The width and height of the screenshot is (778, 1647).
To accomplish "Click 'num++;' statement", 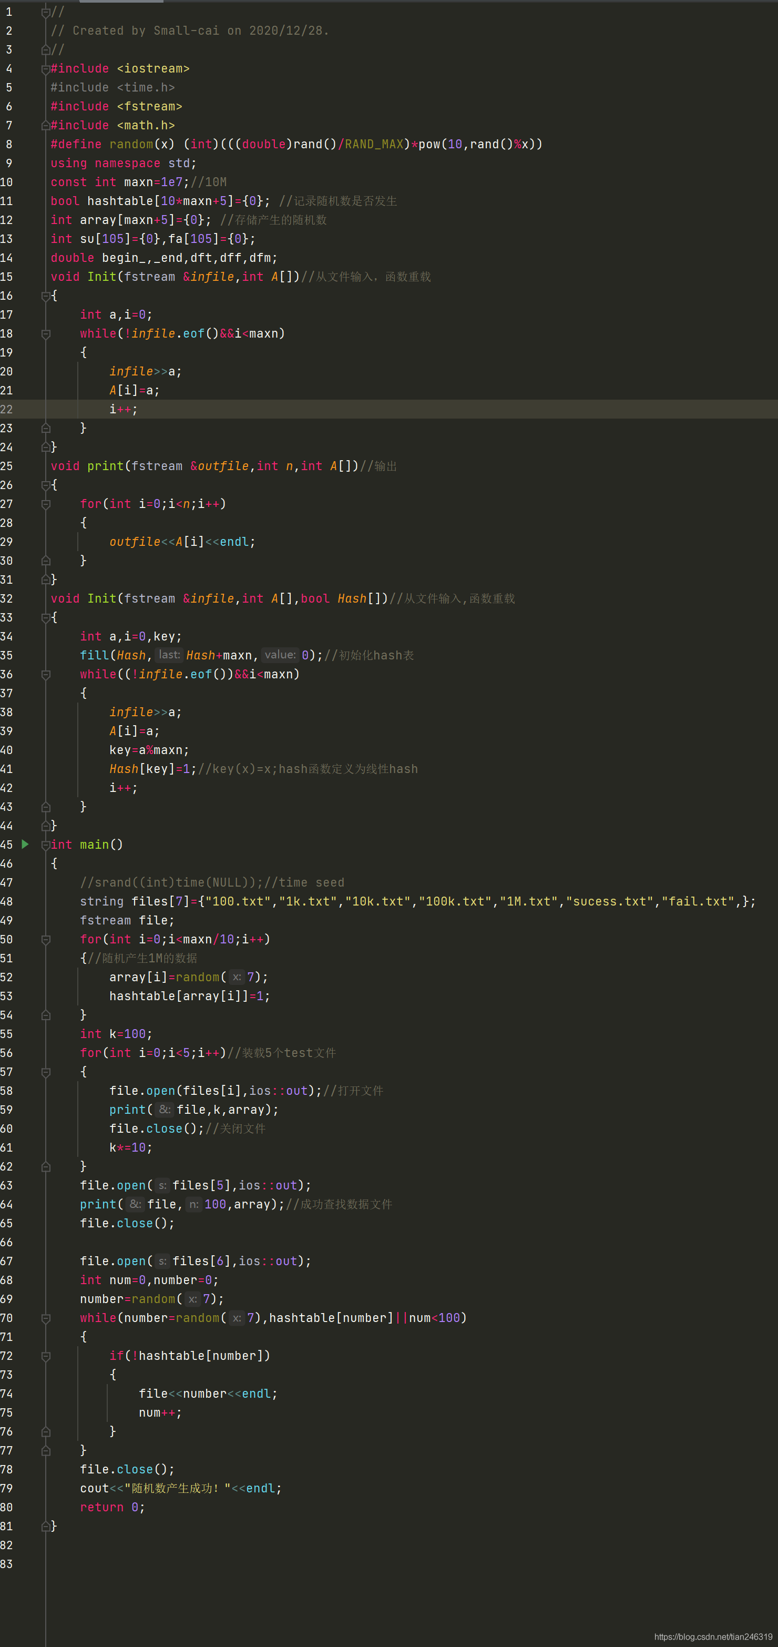I will coord(160,1412).
